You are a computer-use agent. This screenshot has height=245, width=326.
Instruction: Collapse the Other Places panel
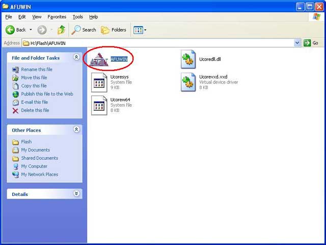point(76,129)
